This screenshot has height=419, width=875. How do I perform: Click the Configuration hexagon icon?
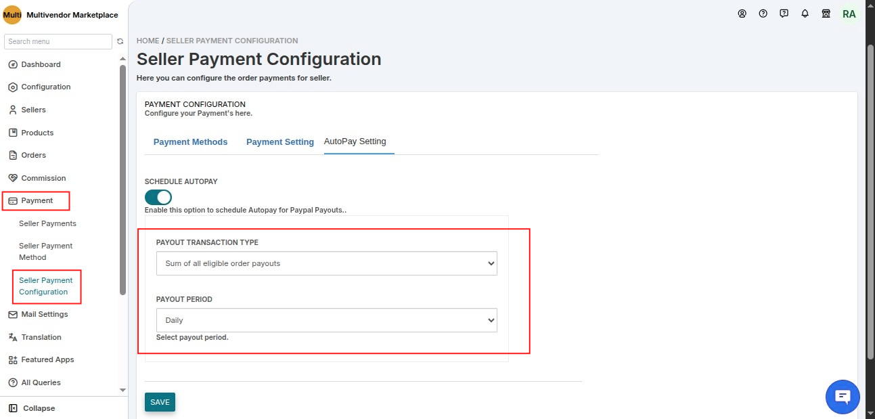[x=12, y=87]
